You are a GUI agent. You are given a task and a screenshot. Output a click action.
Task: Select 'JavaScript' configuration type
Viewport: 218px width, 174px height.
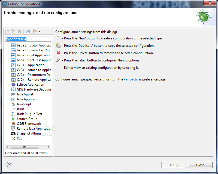[x=24, y=104]
